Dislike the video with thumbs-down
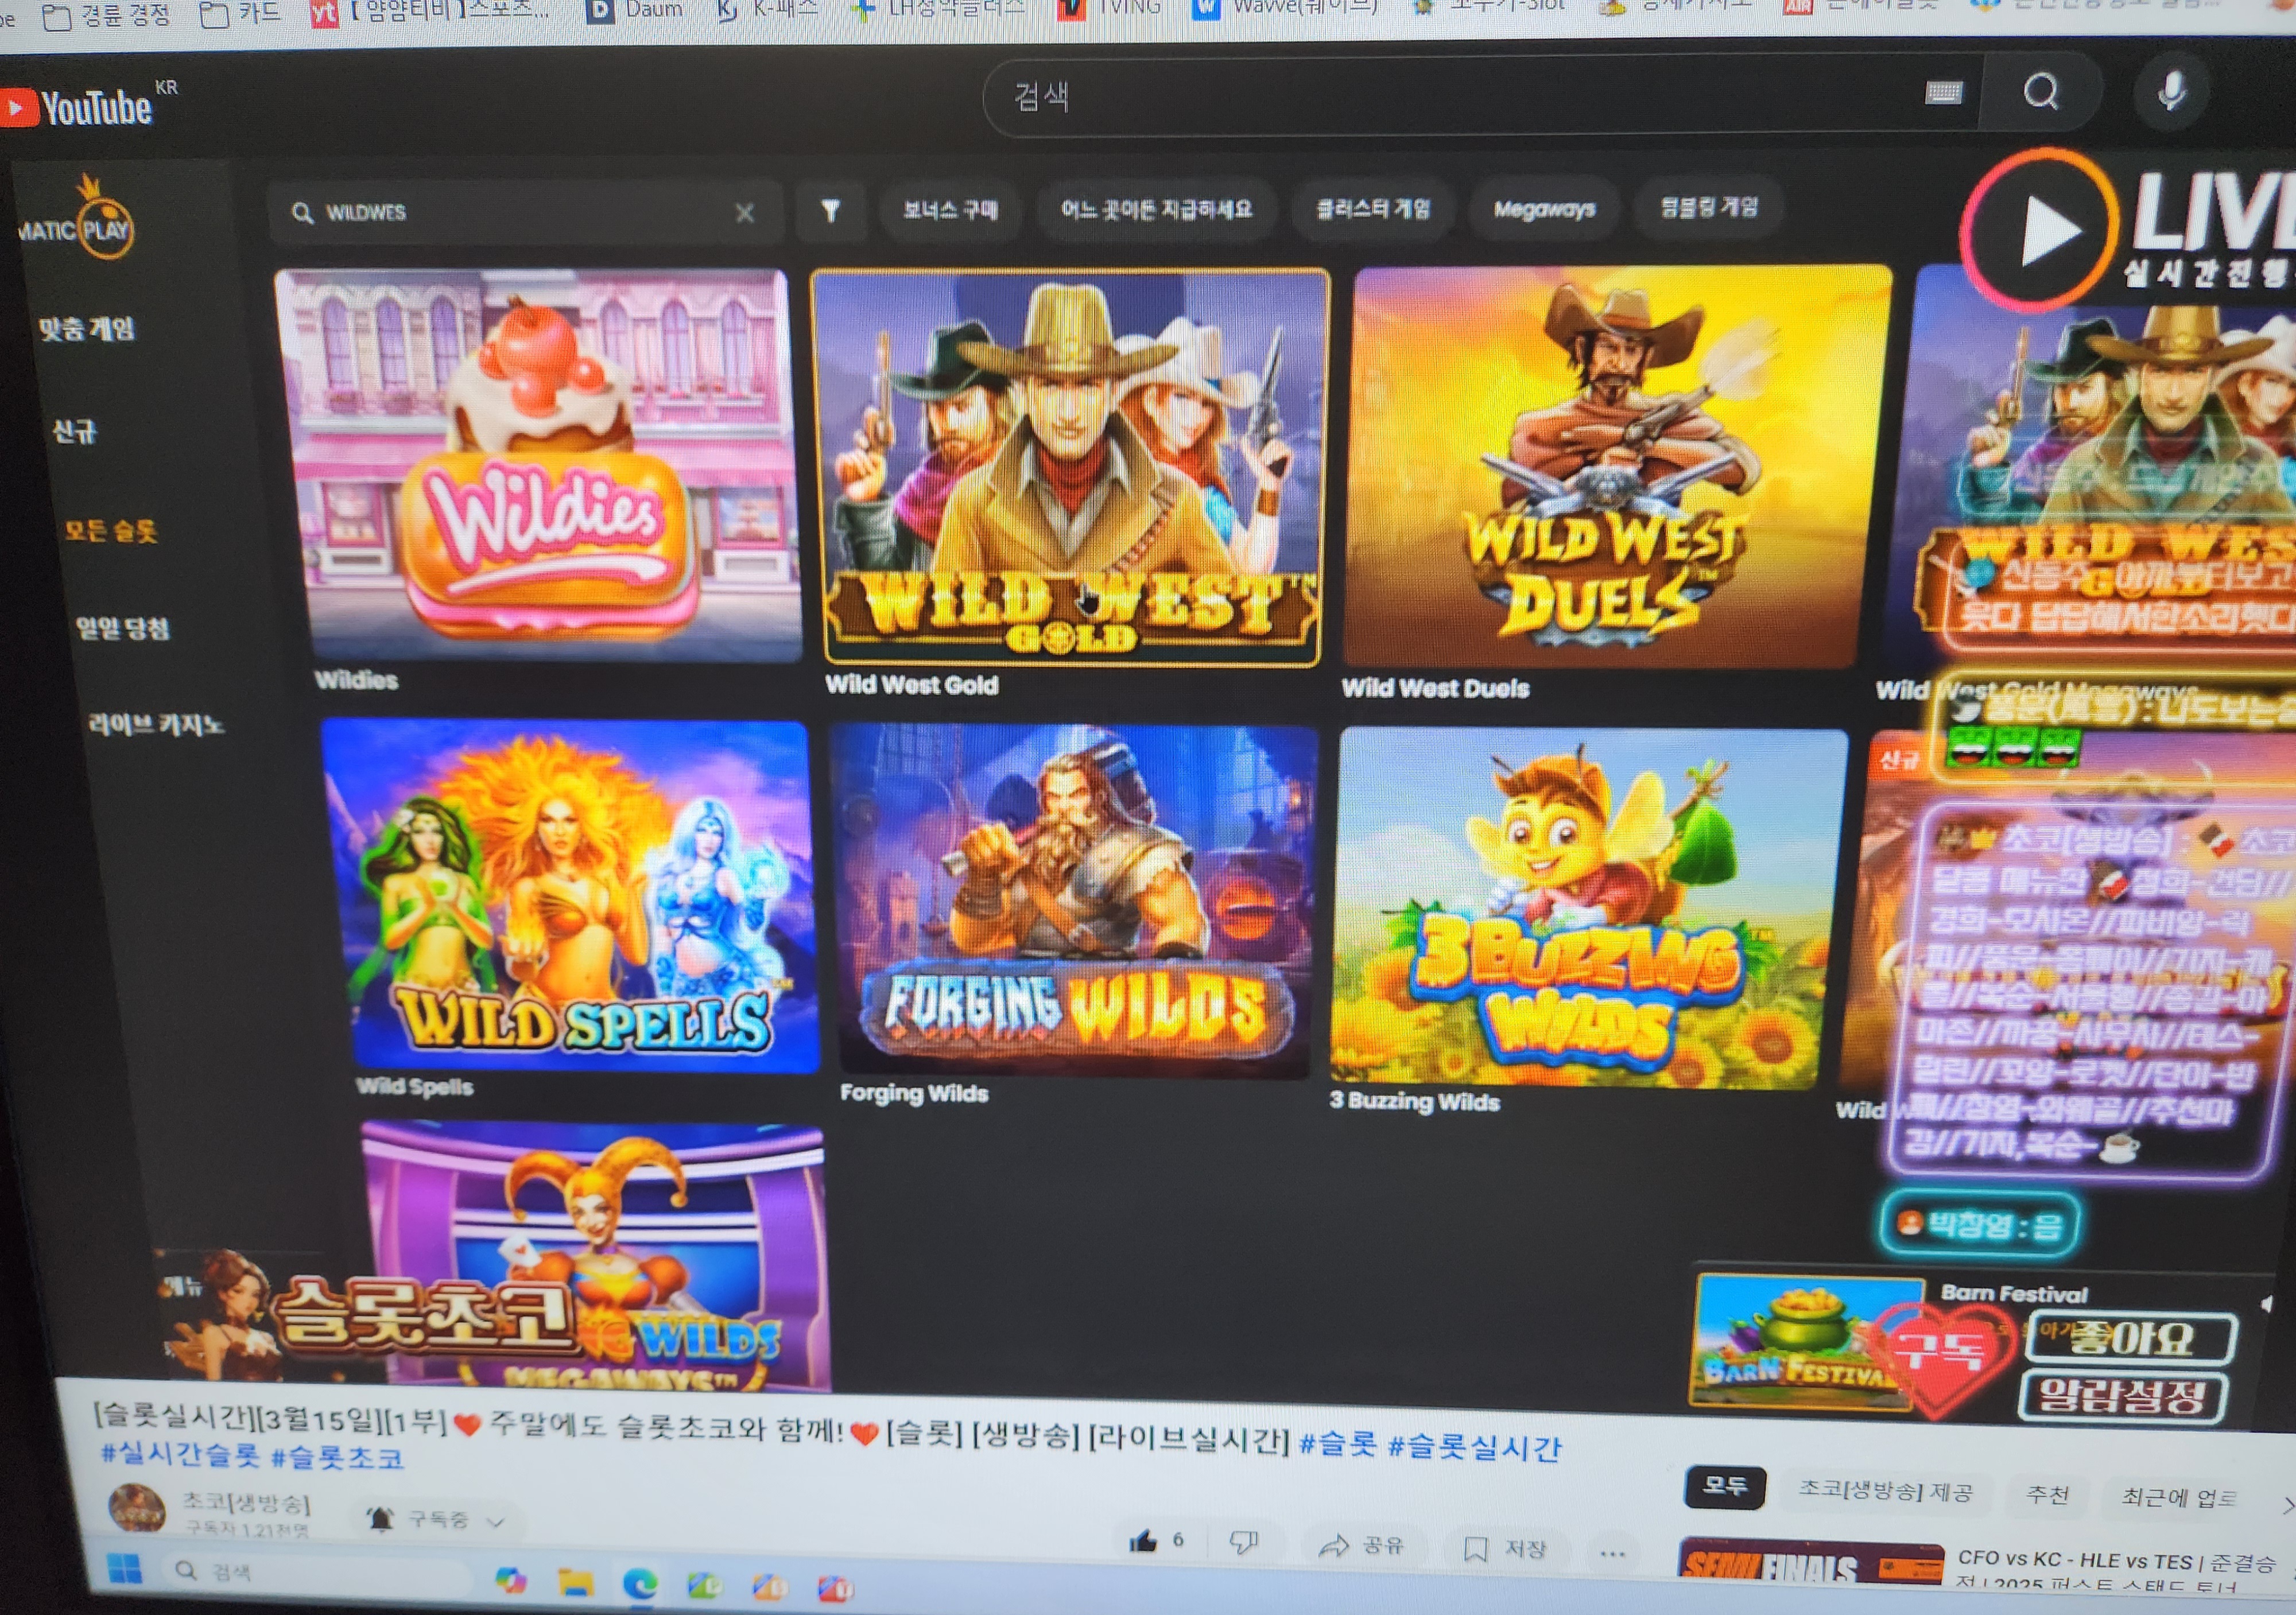 pyautogui.click(x=1243, y=1543)
